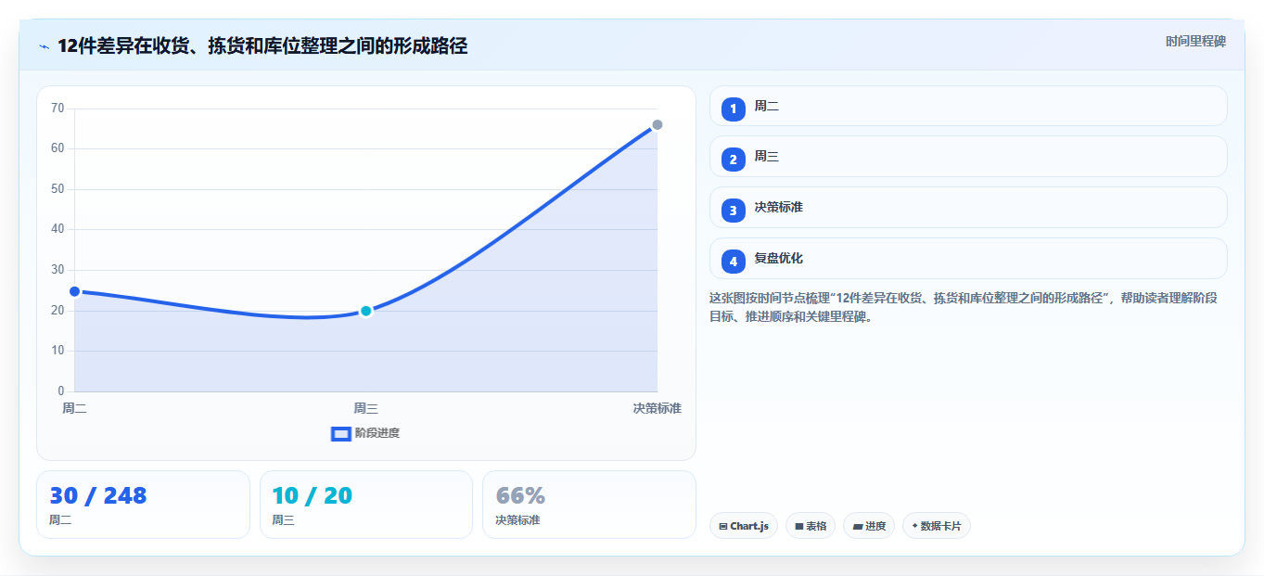Click the 进度 tag
Image resolution: width=1264 pixels, height=576 pixels.
(869, 526)
